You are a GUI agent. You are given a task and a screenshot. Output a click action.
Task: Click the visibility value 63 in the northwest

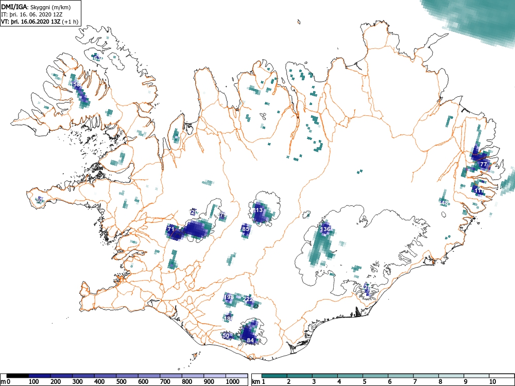tap(97, 59)
